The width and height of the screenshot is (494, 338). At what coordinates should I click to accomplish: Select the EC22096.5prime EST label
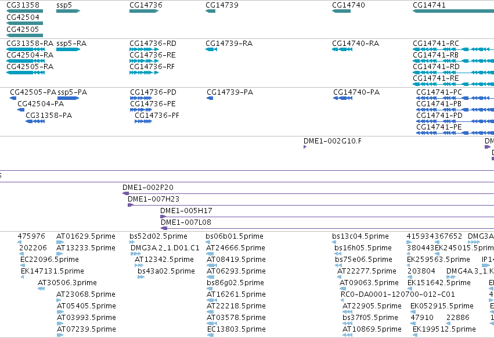[49, 260]
